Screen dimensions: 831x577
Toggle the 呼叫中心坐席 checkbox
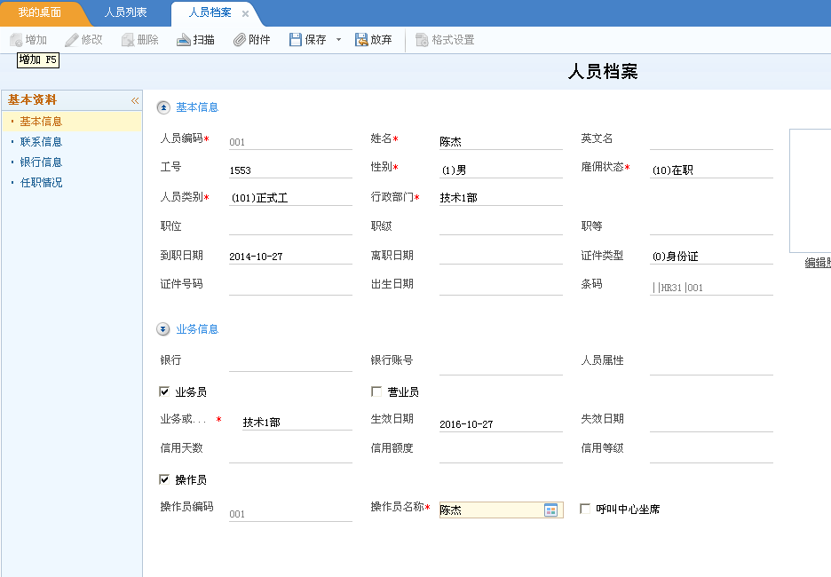click(x=585, y=509)
